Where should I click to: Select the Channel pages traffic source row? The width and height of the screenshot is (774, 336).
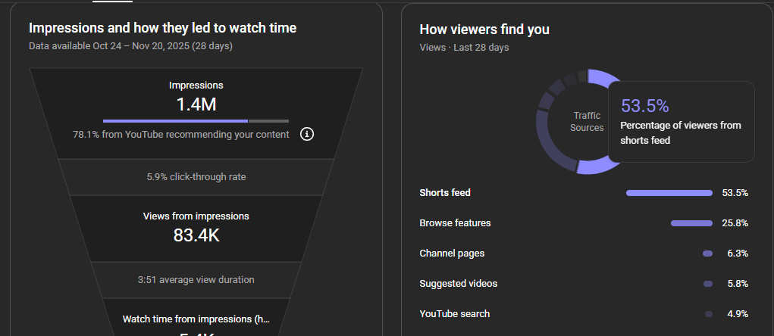pyautogui.click(x=584, y=254)
